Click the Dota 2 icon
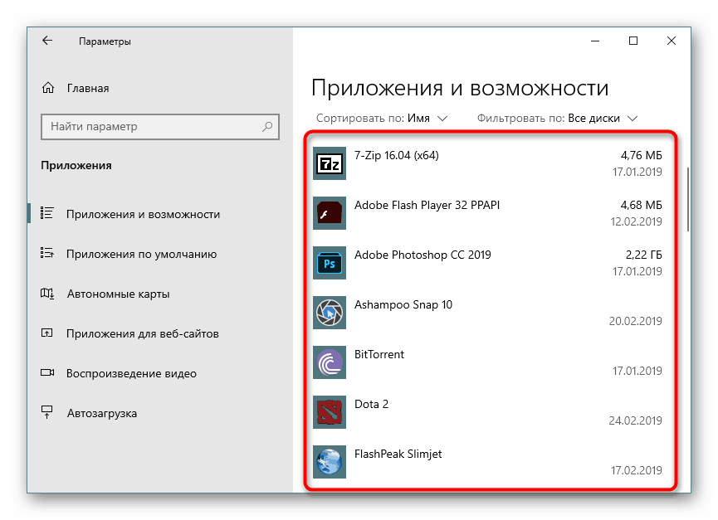 click(330, 412)
